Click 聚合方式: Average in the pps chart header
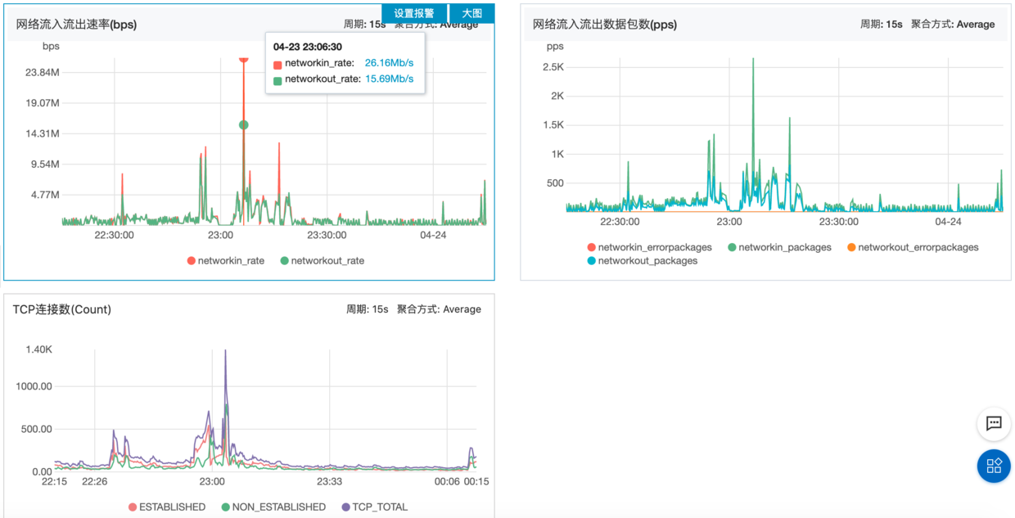 tap(953, 25)
